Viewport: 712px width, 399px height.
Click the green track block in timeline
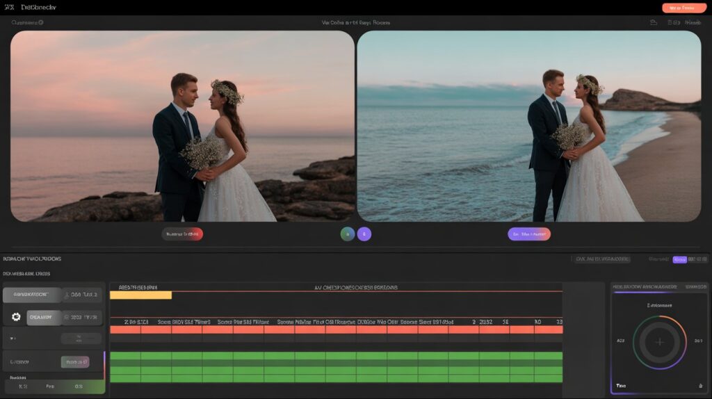point(336,367)
